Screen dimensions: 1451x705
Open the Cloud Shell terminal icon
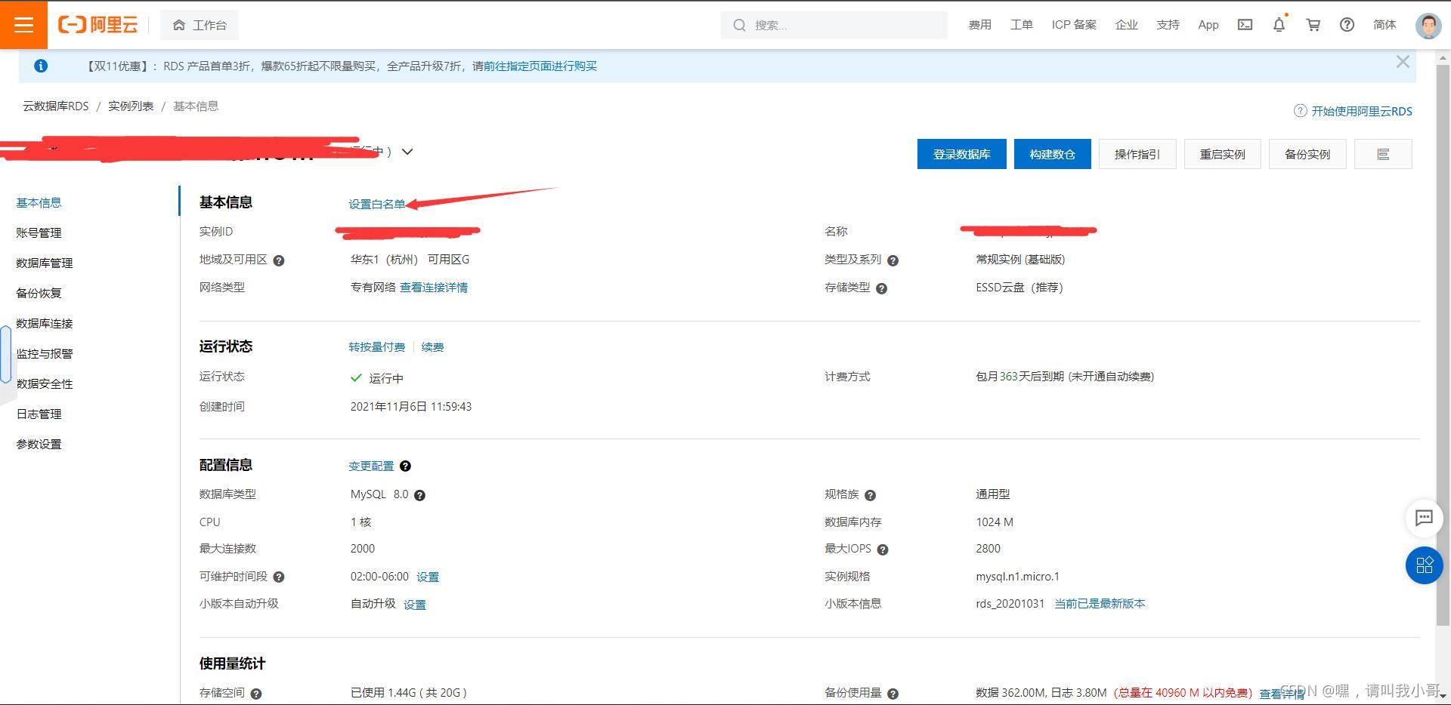pyautogui.click(x=1245, y=25)
